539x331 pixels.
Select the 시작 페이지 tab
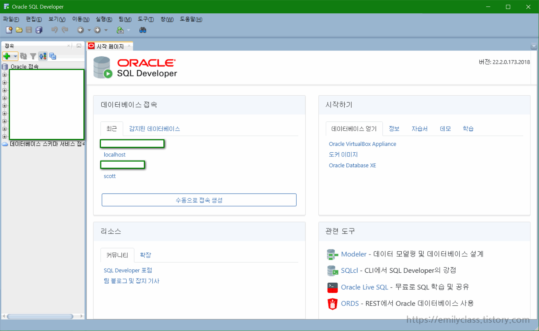point(110,46)
